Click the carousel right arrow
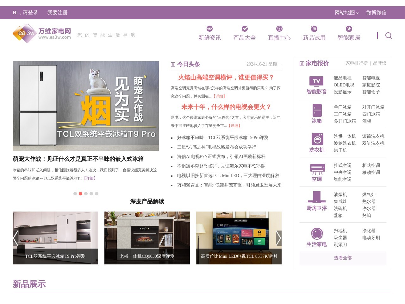Image resolution: width=405 pixels, height=304 pixels. tap(279, 238)
